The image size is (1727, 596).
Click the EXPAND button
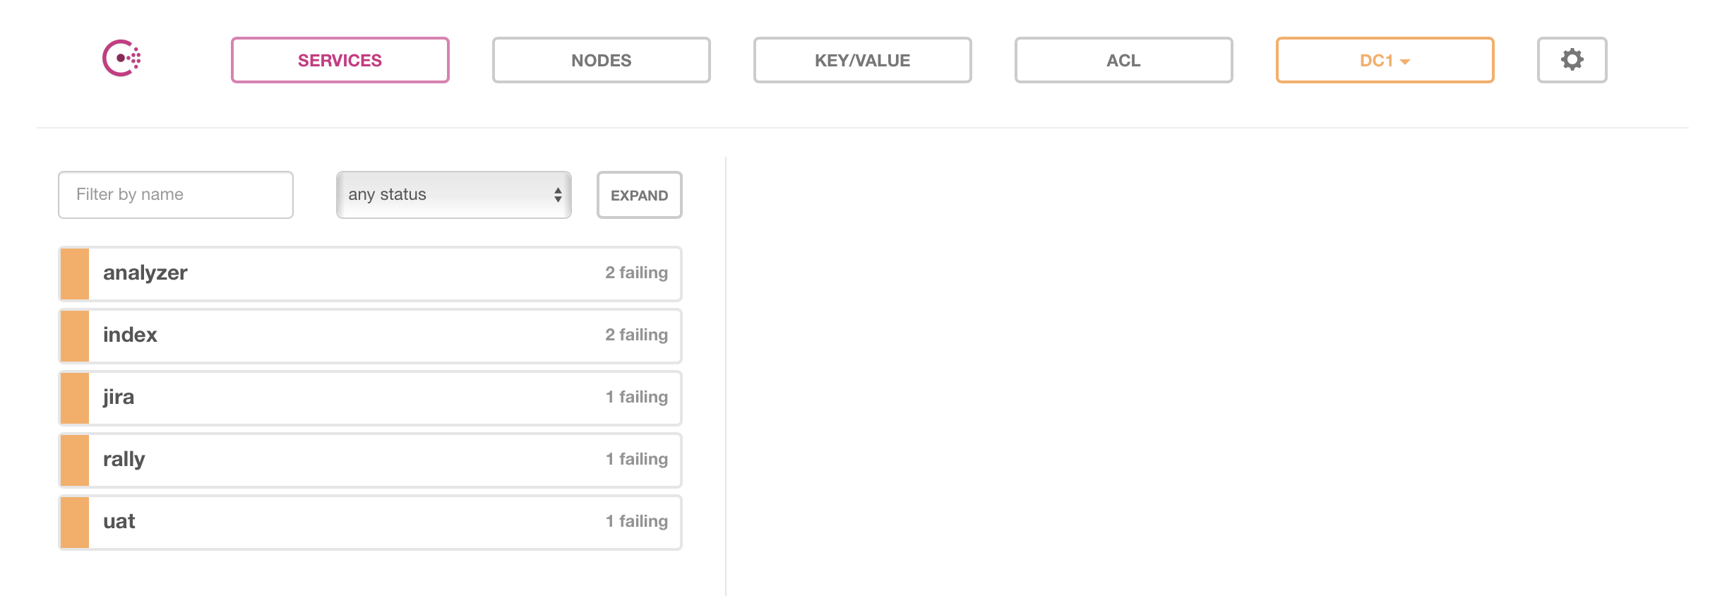[638, 195]
